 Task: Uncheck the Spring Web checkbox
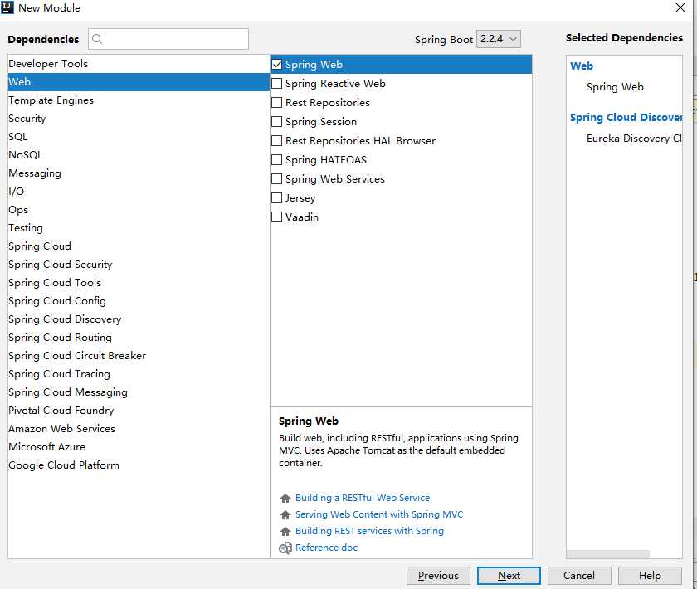click(x=276, y=65)
